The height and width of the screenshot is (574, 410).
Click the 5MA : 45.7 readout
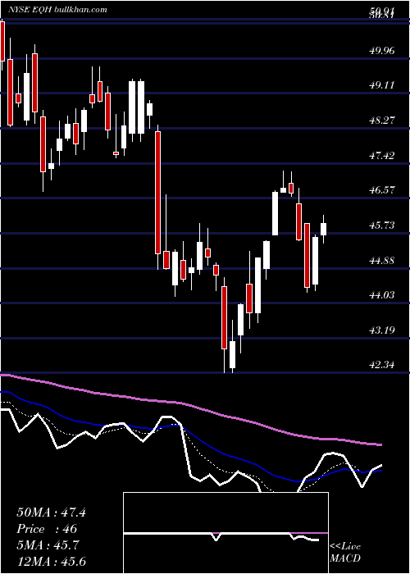[48, 545]
